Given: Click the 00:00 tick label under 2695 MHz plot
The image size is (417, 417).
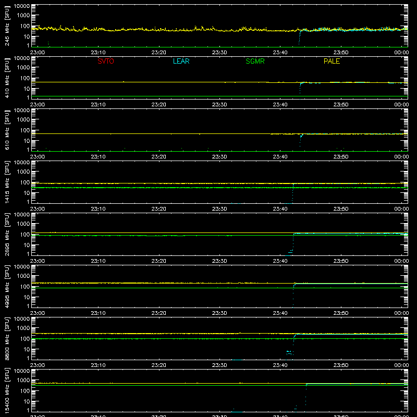Looking at the screenshot, I should (x=401, y=261).
